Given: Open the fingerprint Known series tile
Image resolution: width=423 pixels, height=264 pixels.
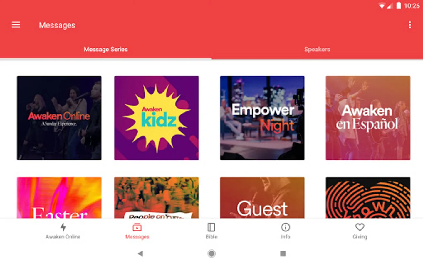Looking at the screenshot, I should (x=368, y=197).
